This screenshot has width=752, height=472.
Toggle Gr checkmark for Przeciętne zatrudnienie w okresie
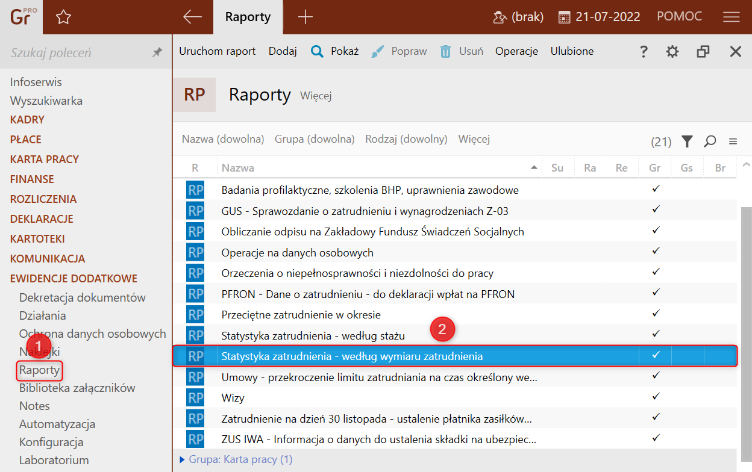(656, 314)
